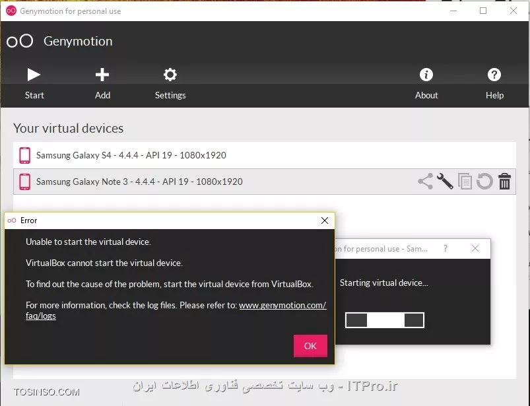Delete the Galaxy Note 3 device
This screenshot has height=406, width=530.
[x=505, y=181]
